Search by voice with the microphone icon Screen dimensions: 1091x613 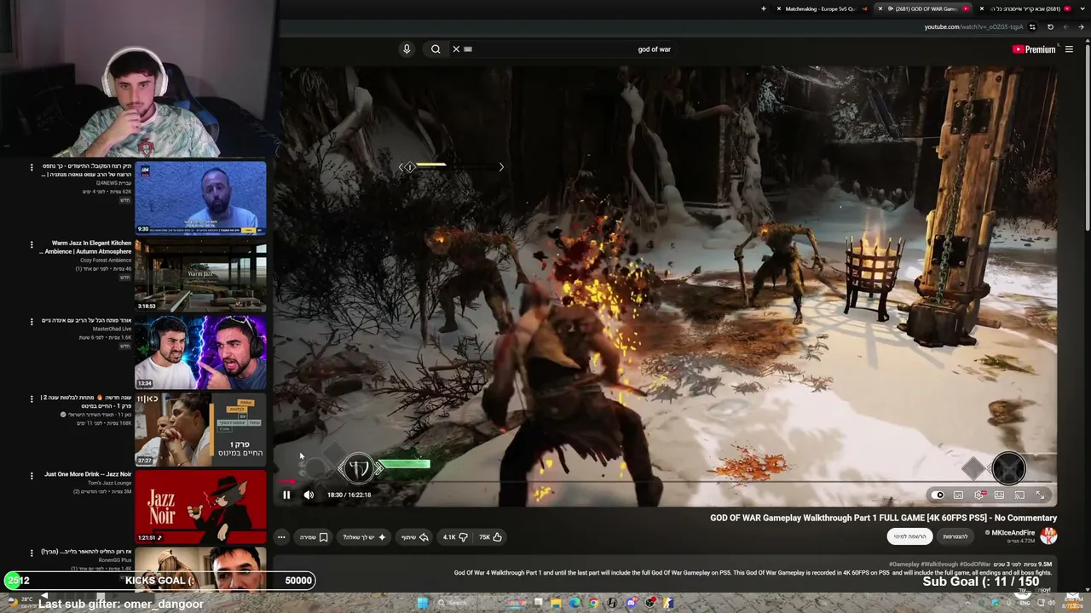coord(407,49)
